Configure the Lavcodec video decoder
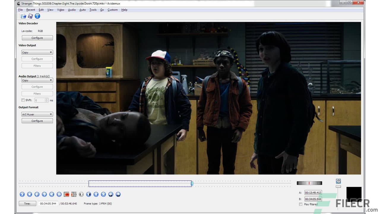The image size is (380, 214). click(37, 38)
